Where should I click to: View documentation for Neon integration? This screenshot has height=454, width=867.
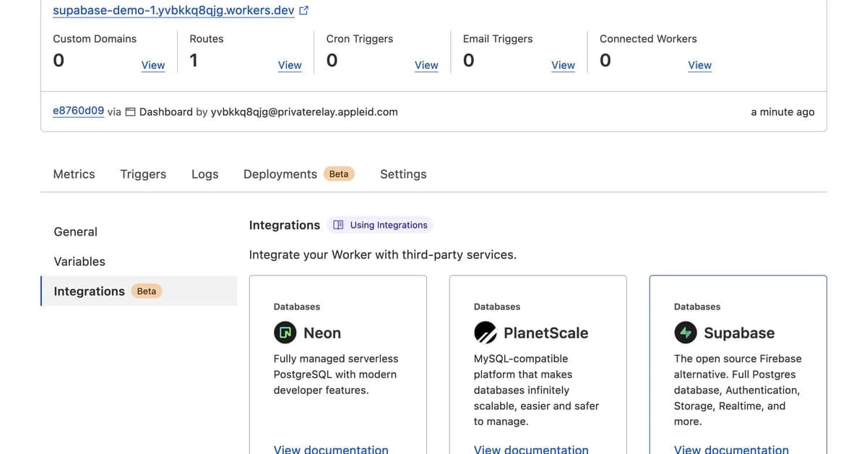pos(331,449)
